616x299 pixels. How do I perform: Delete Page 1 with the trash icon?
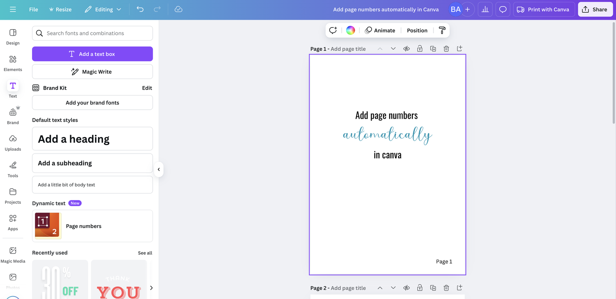tap(446, 48)
